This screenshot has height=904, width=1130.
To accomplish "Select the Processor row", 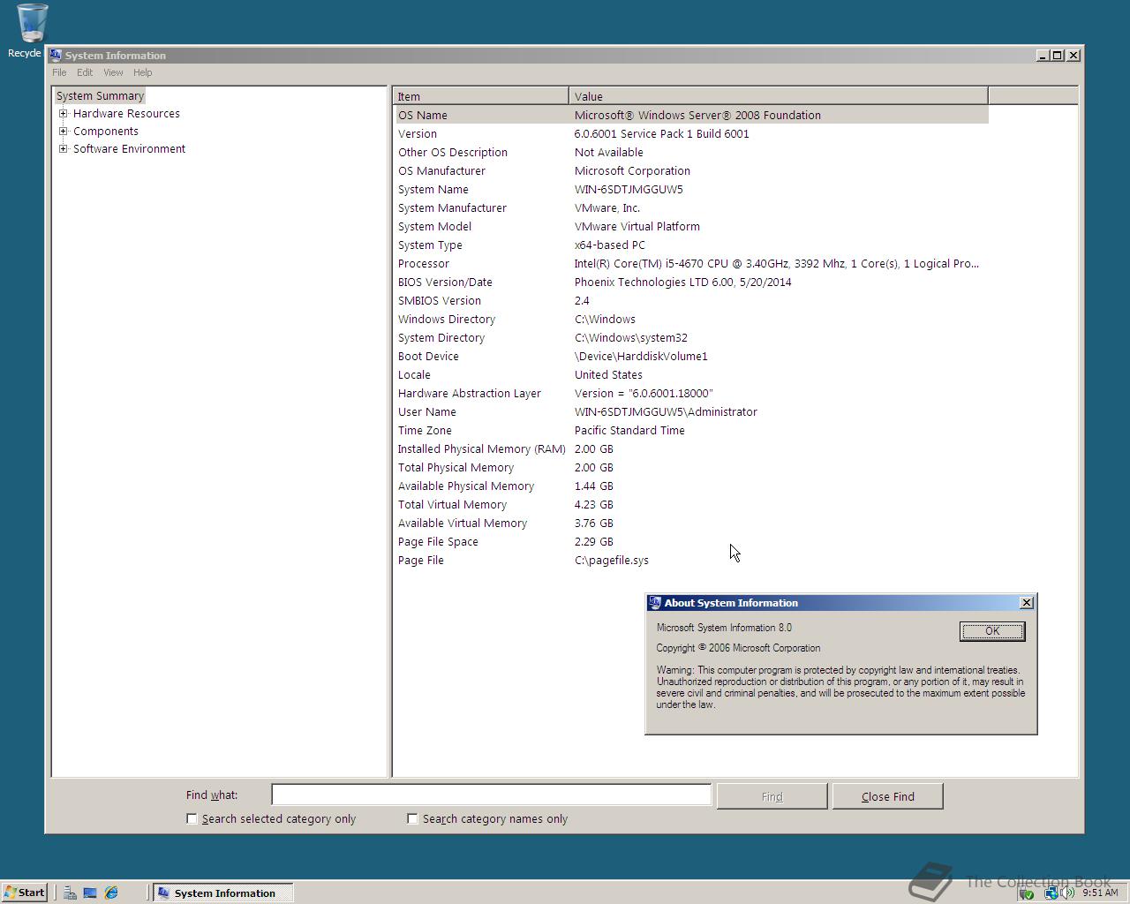I will pos(691,263).
